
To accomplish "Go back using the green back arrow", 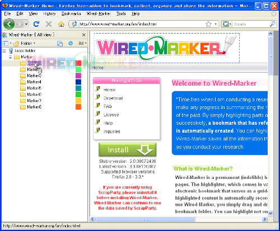I will coord(9,24).
